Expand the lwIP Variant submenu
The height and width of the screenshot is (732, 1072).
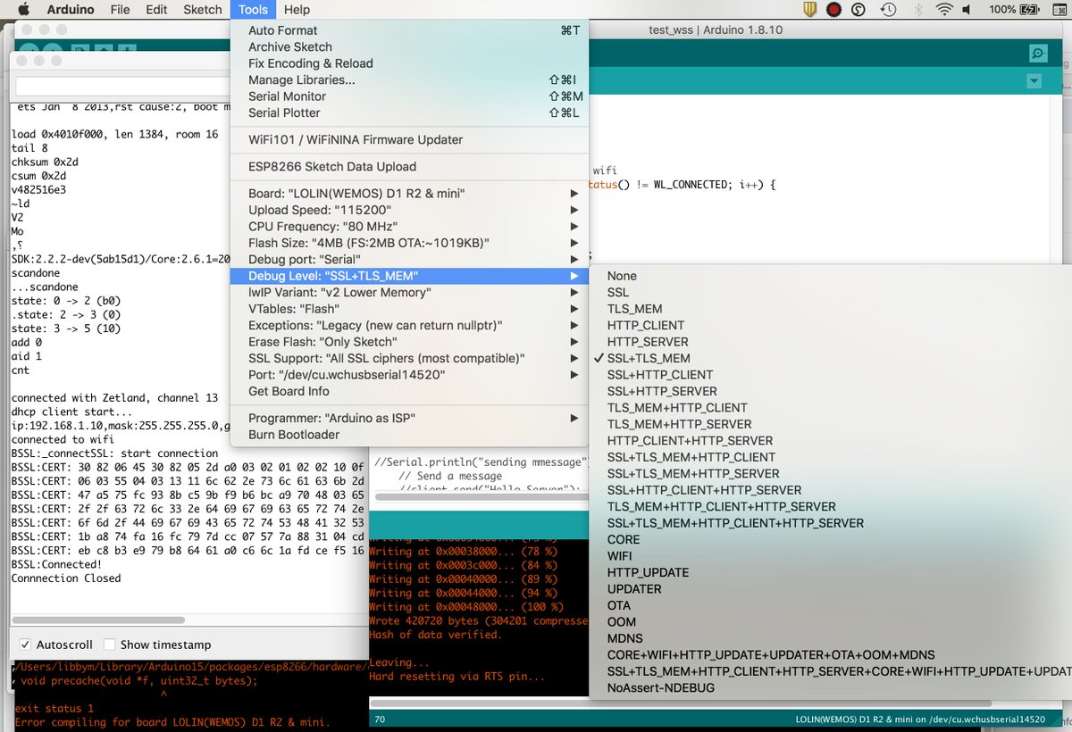tap(409, 292)
